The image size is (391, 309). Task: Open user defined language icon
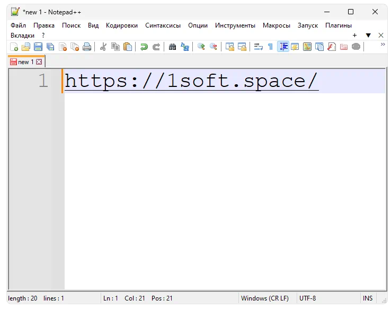pyautogui.click(x=295, y=47)
